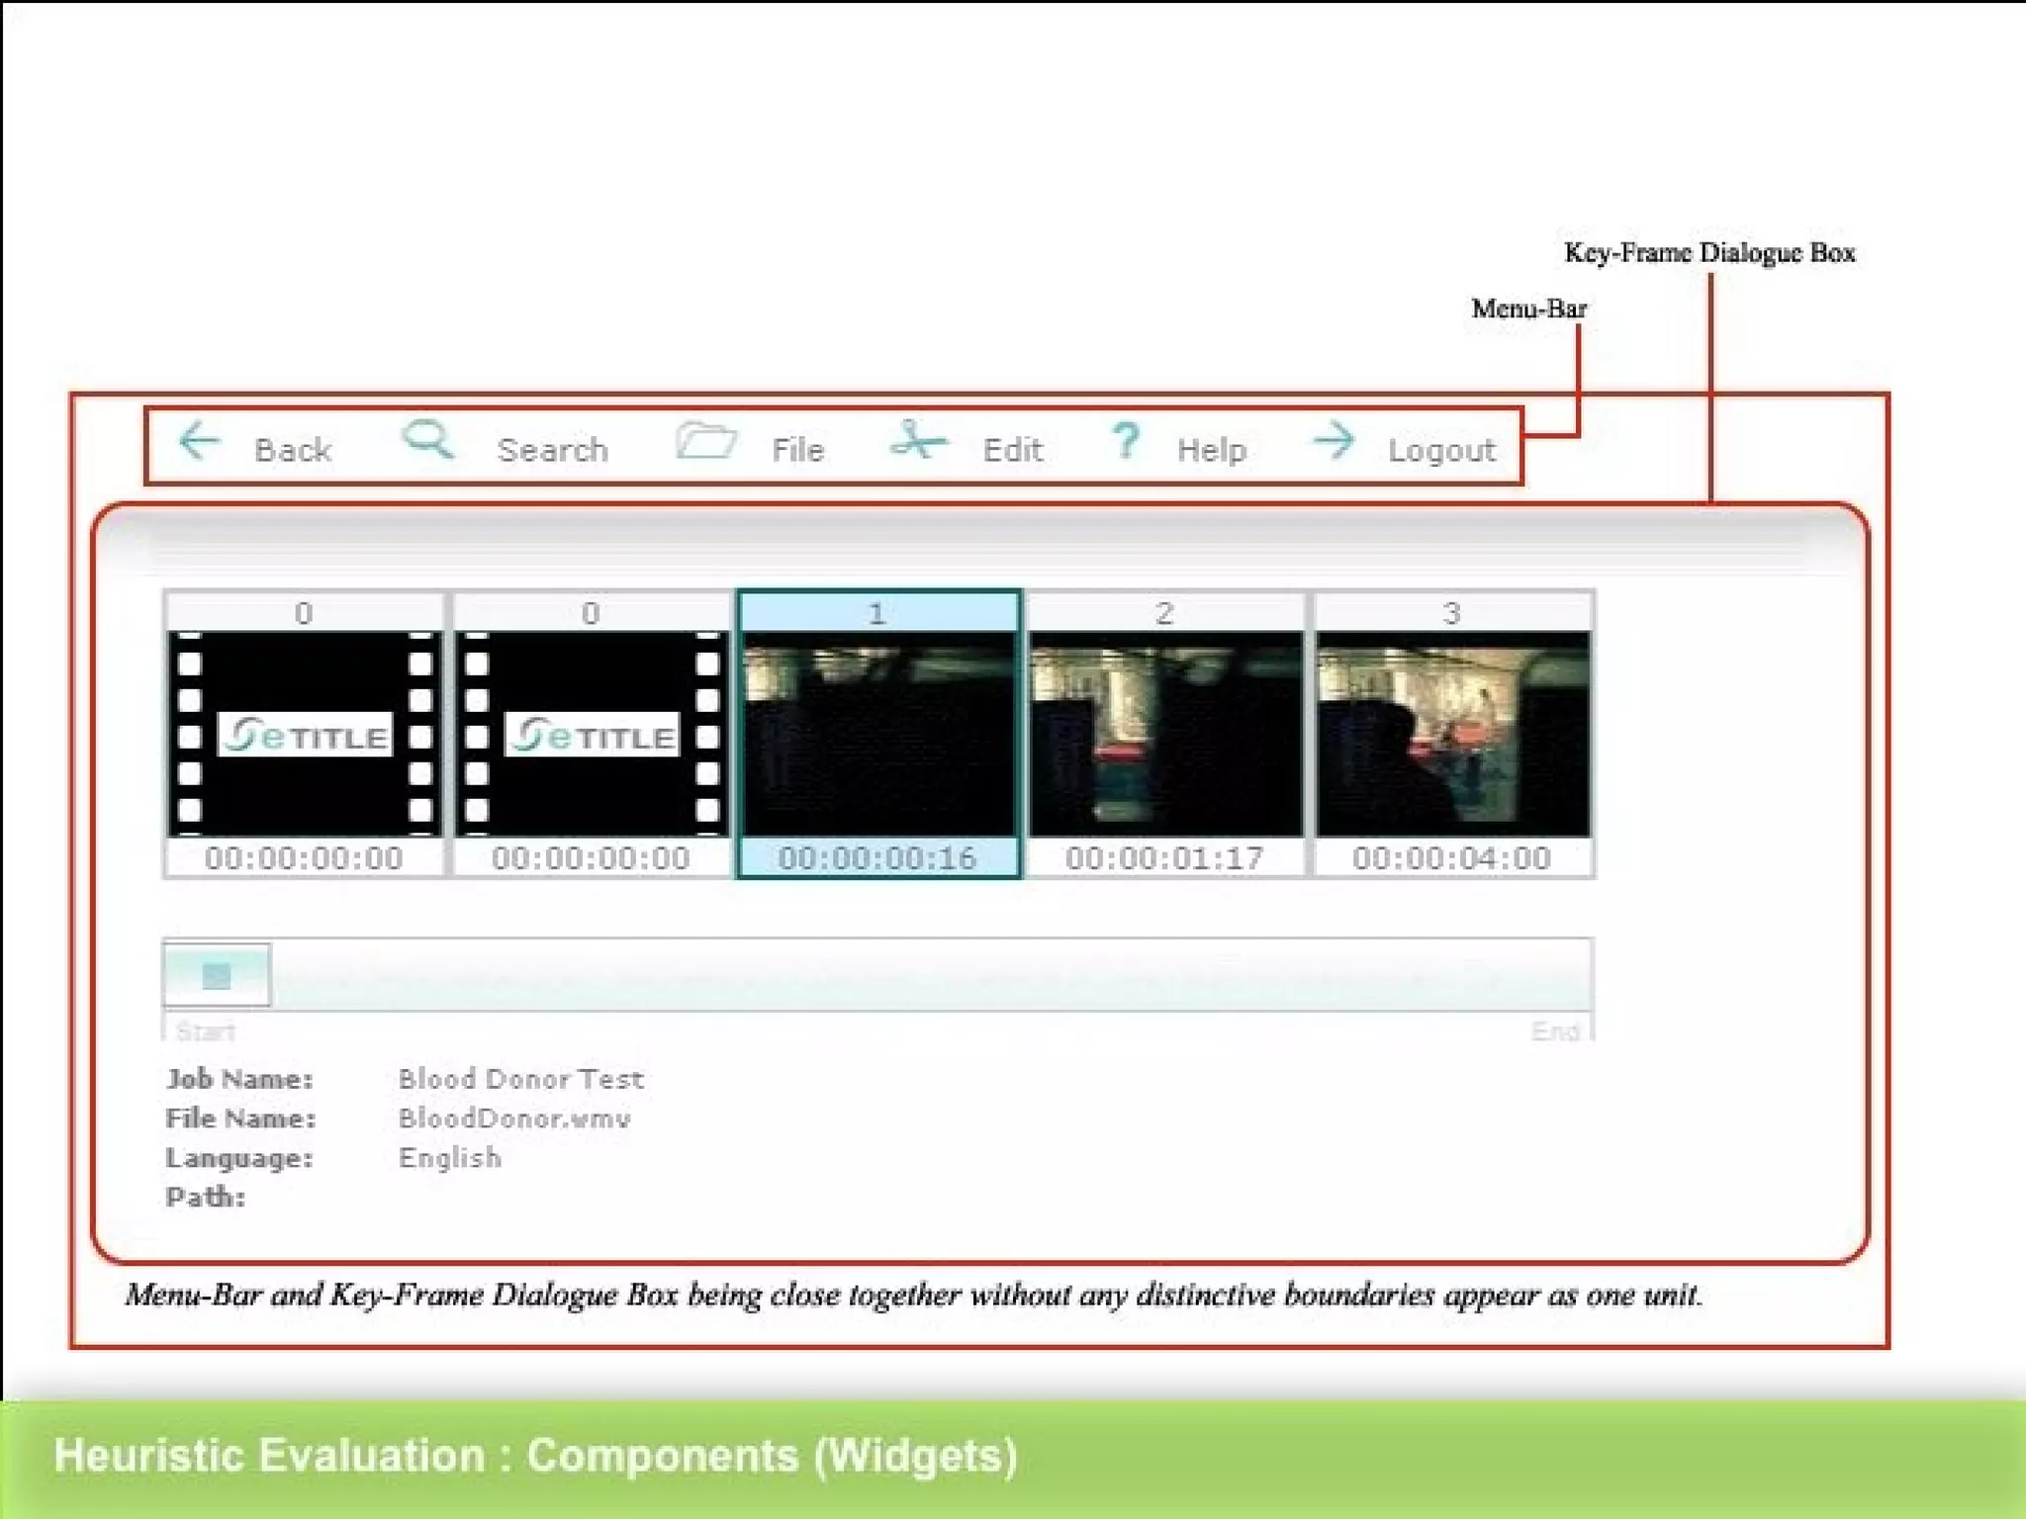
Task: Click the Back arrow icon
Action: pyautogui.click(x=199, y=441)
